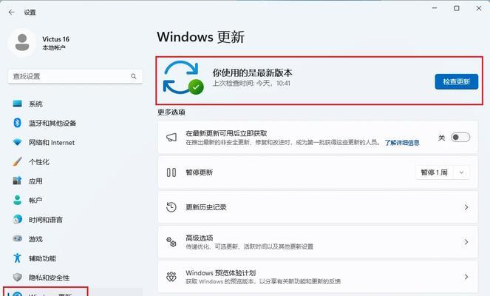Click 高级选项 row label
490x296 pixels.
[200, 238]
